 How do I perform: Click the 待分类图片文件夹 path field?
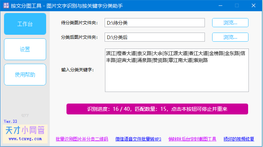pos(155,23)
